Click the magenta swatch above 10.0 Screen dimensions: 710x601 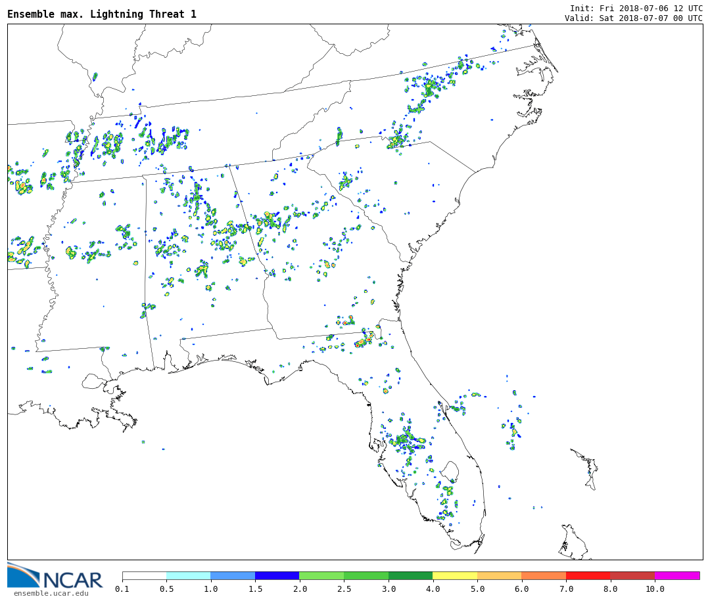click(676, 575)
